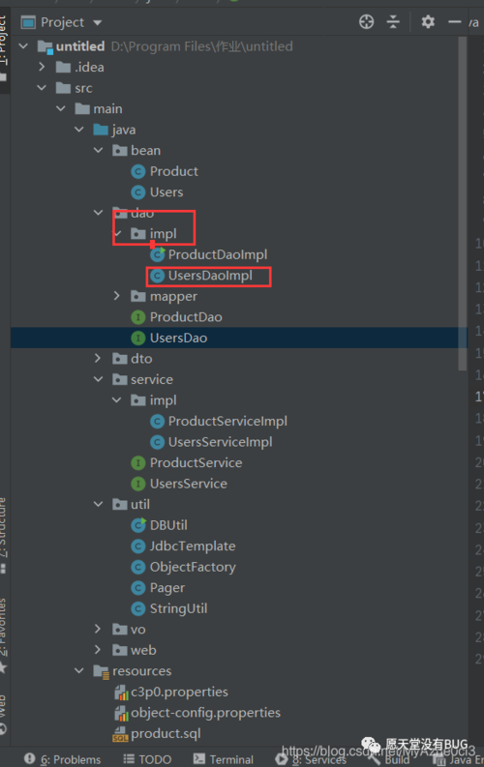This screenshot has width=484, height=767.
Task: Click the ProductDao interface icon
Action: coord(138,317)
